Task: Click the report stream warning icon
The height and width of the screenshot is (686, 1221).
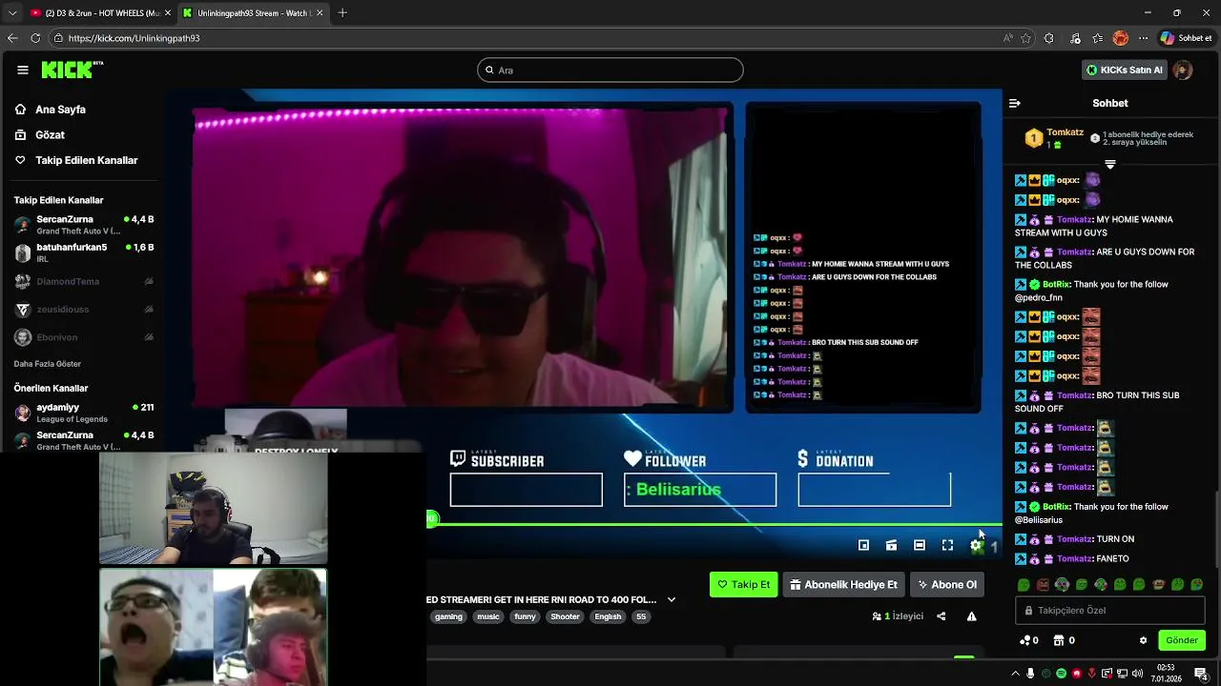Action: coord(971,616)
